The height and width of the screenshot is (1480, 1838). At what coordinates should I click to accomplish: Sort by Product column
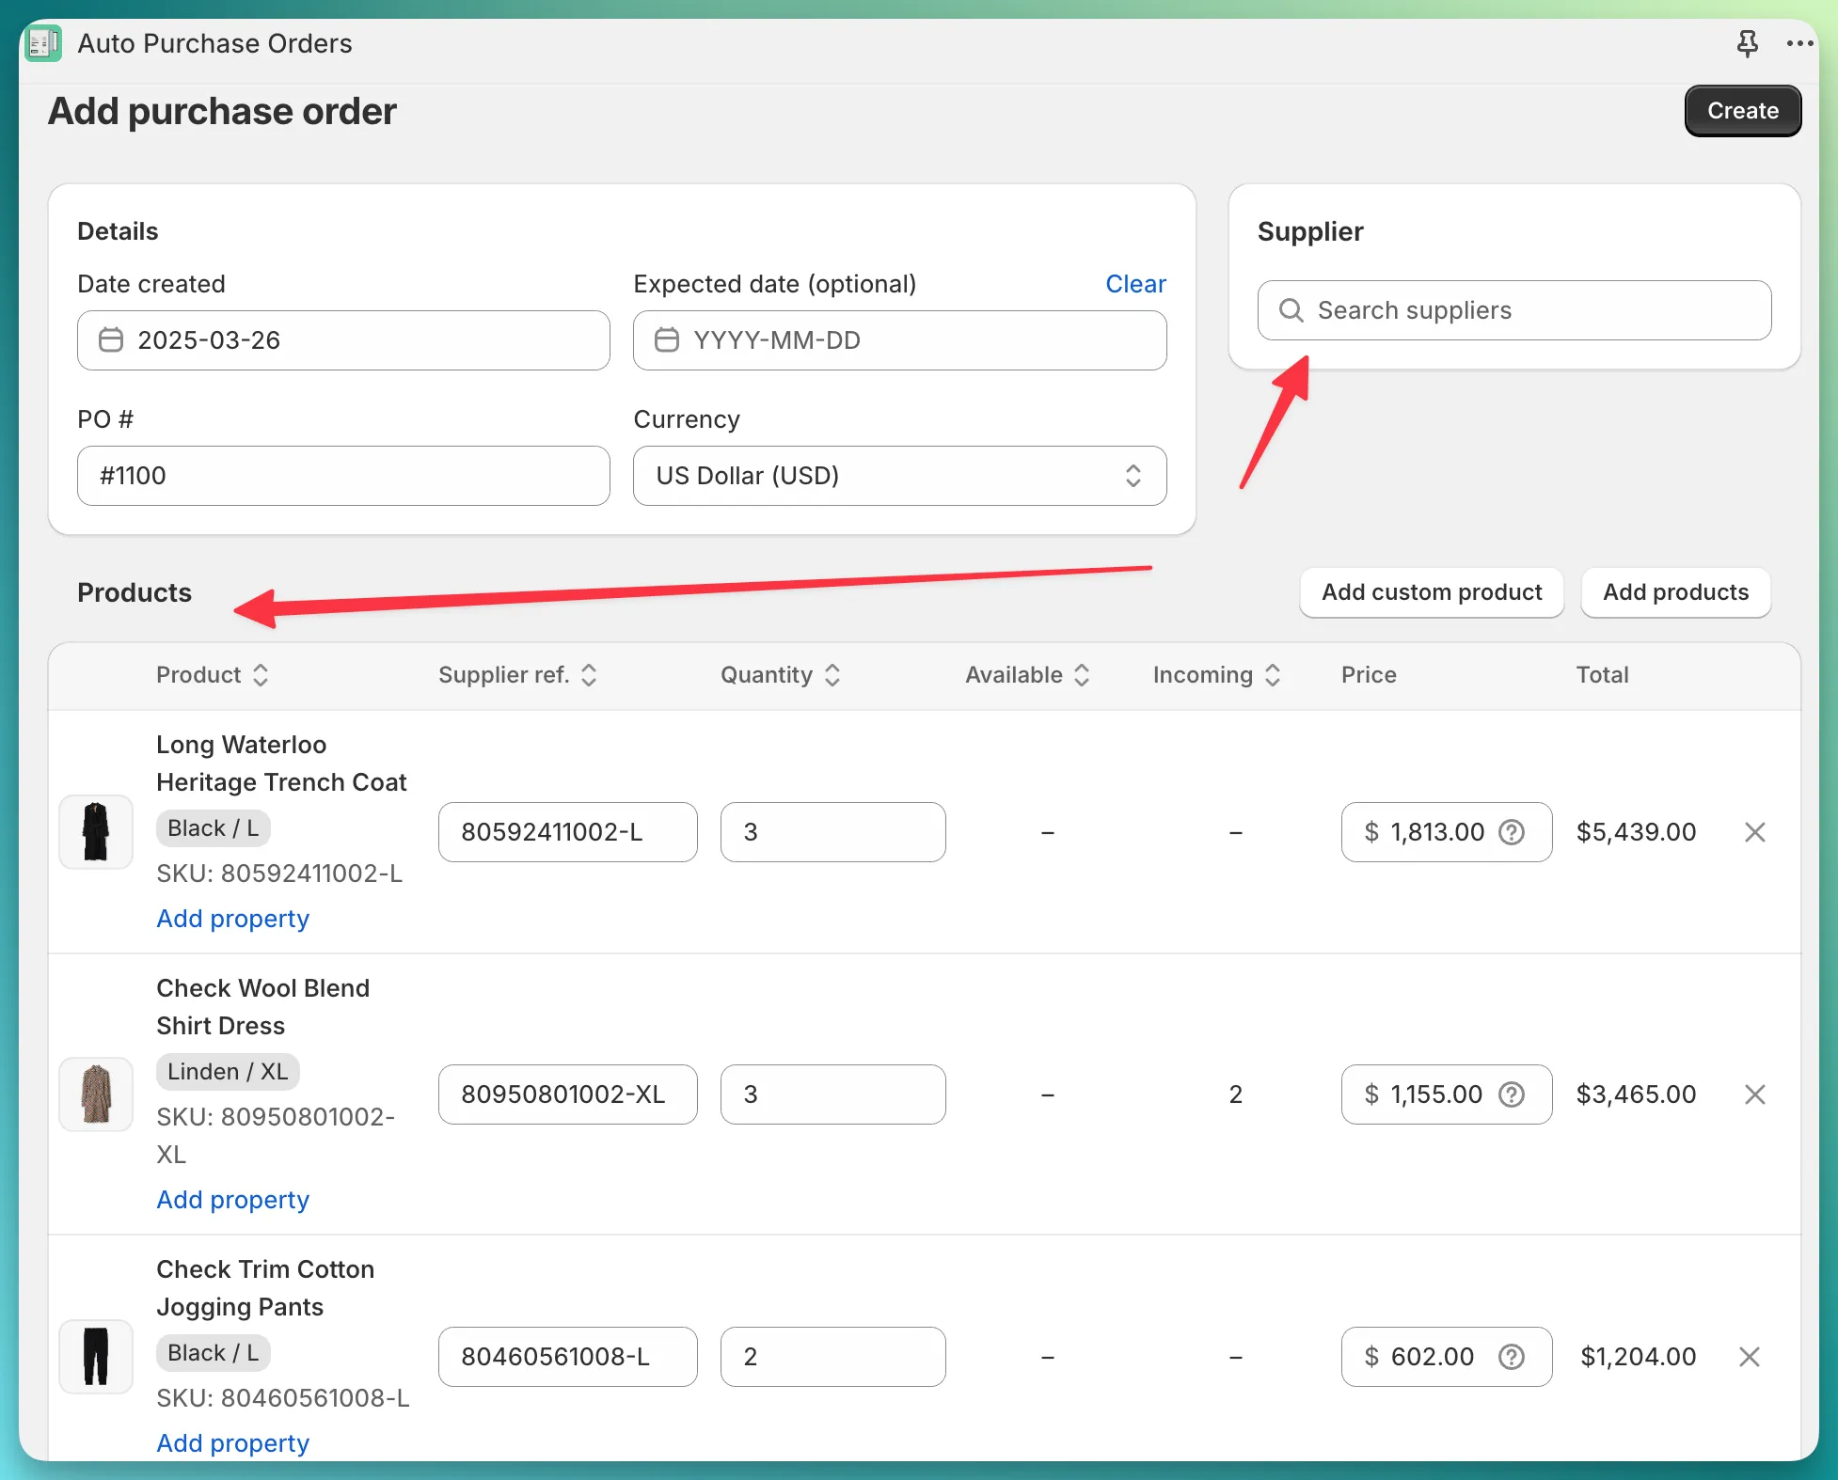click(x=213, y=675)
